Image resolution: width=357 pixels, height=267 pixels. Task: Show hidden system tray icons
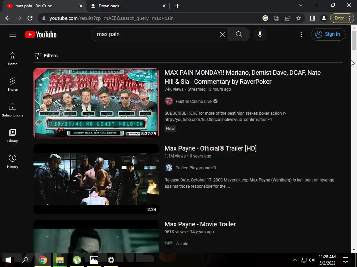(295, 260)
